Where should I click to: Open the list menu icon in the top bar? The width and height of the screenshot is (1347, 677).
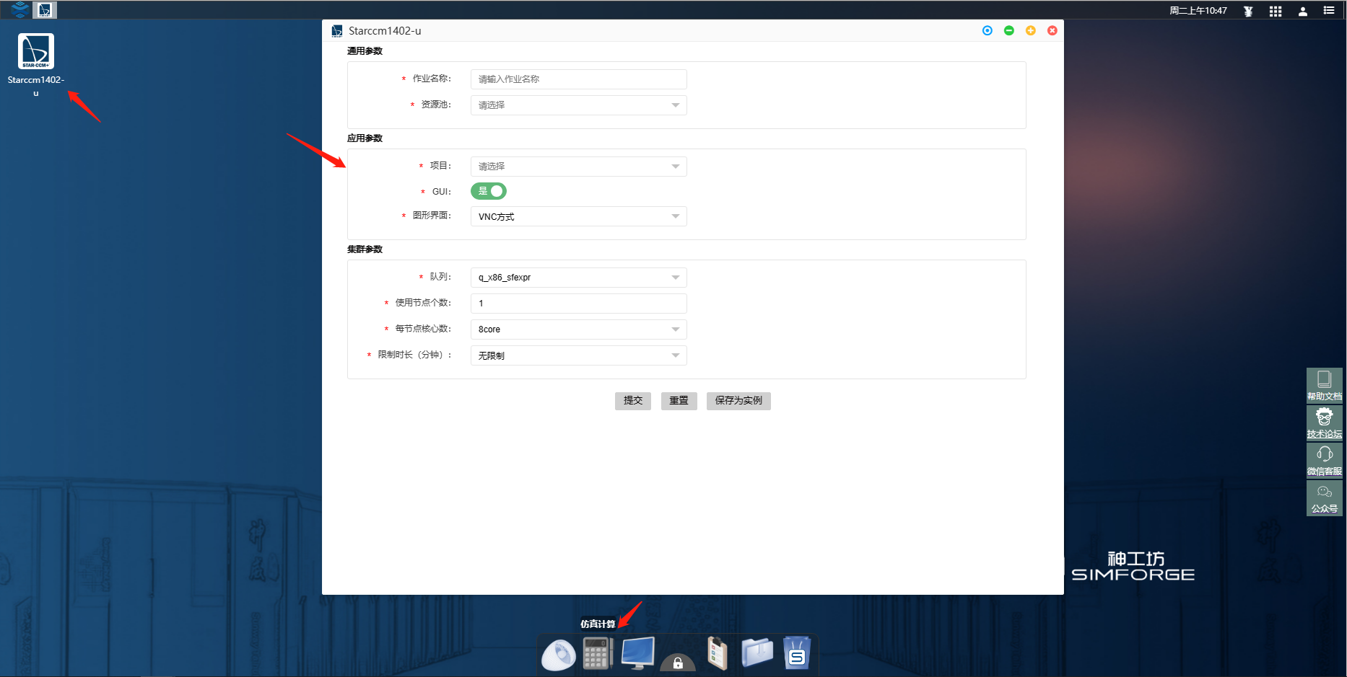(x=1329, y=11)
